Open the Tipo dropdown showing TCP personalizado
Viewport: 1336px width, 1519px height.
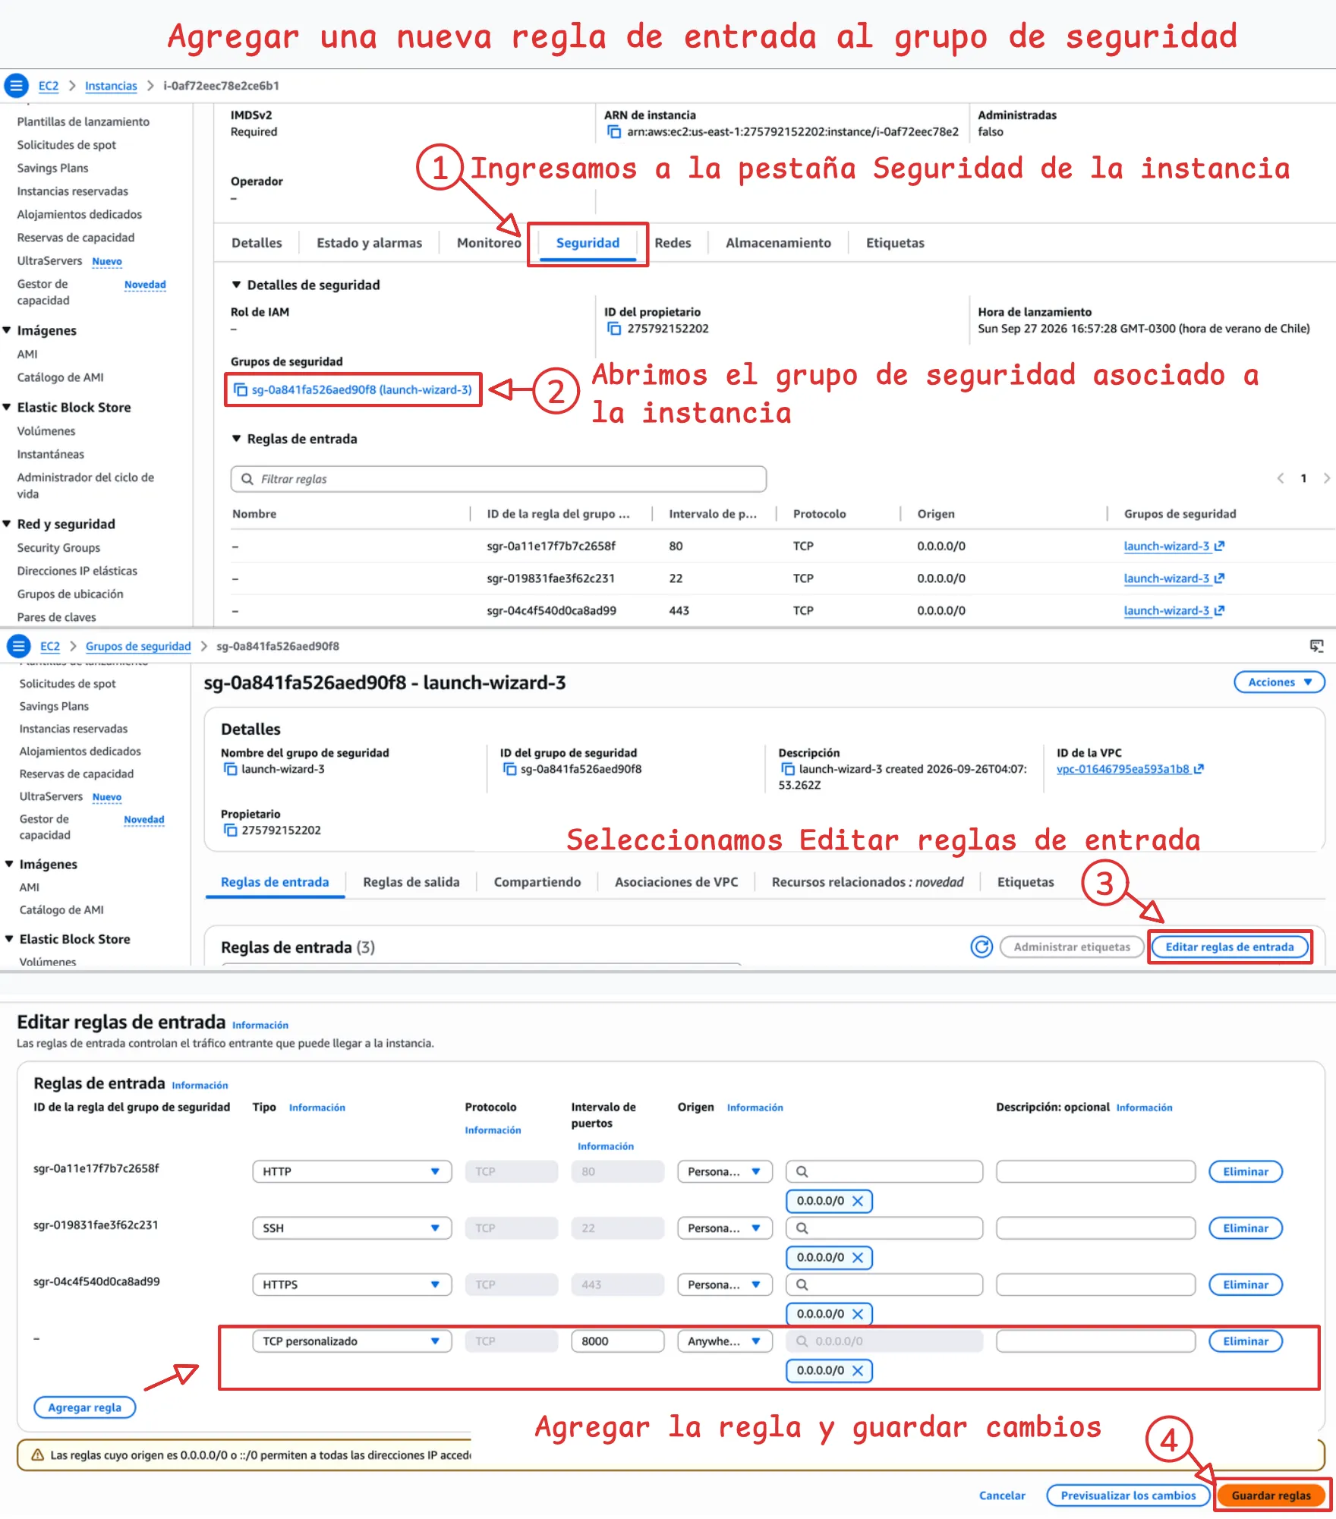pos(352,1341)
